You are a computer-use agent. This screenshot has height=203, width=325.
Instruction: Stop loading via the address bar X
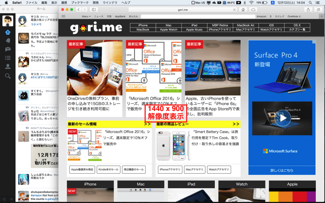point(234,10)
